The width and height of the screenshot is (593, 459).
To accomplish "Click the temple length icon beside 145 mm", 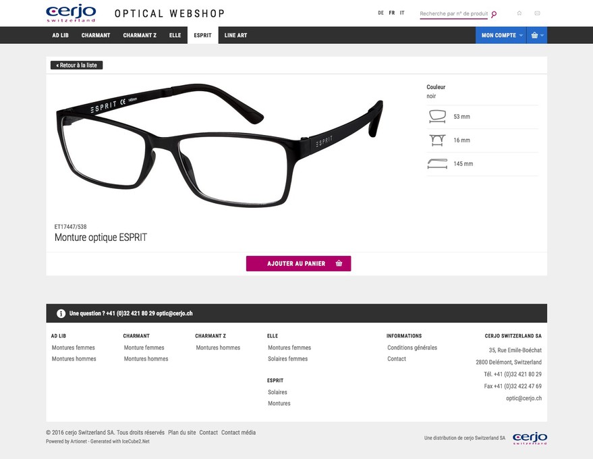I will (x=437, y=163).
